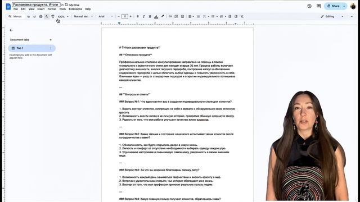Open the Normal text style dropdown

pos(83,16)
